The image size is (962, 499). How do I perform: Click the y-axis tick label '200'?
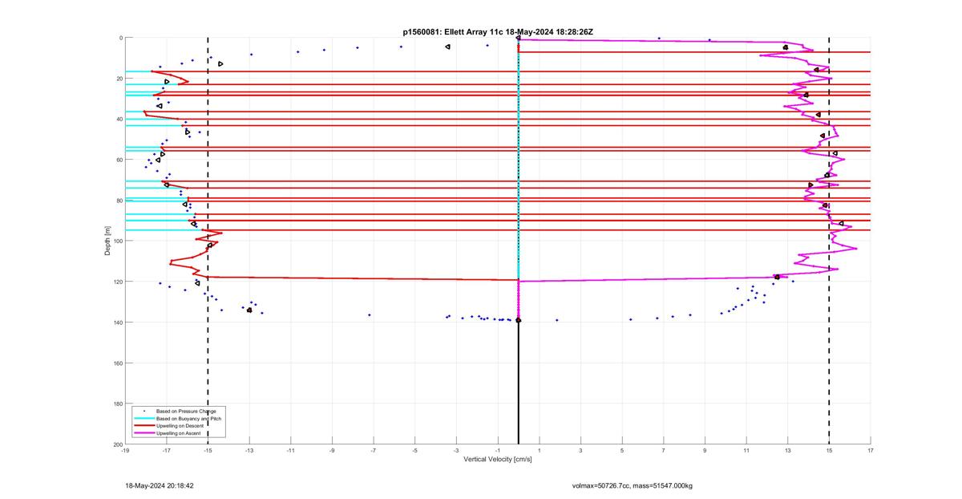tap(117, 444)
